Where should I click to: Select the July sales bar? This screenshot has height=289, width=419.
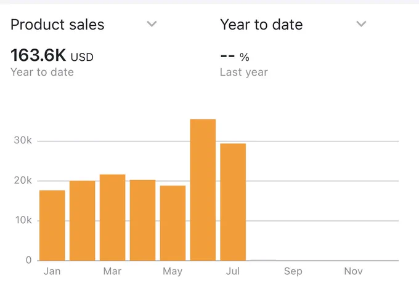click(x=233, y=202)
